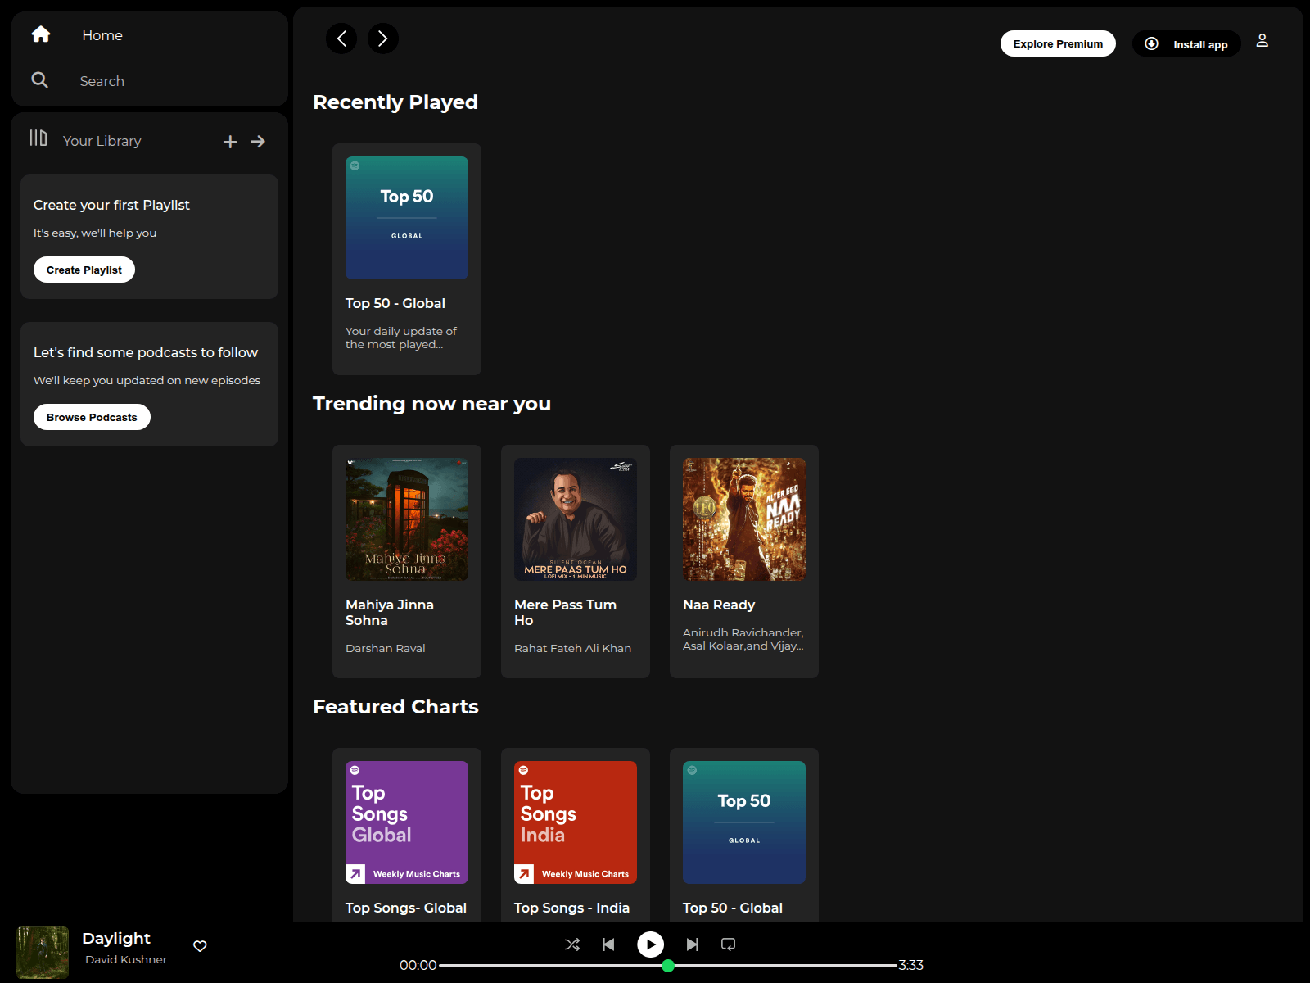Click the playback progress bar track

click(668, 966)
